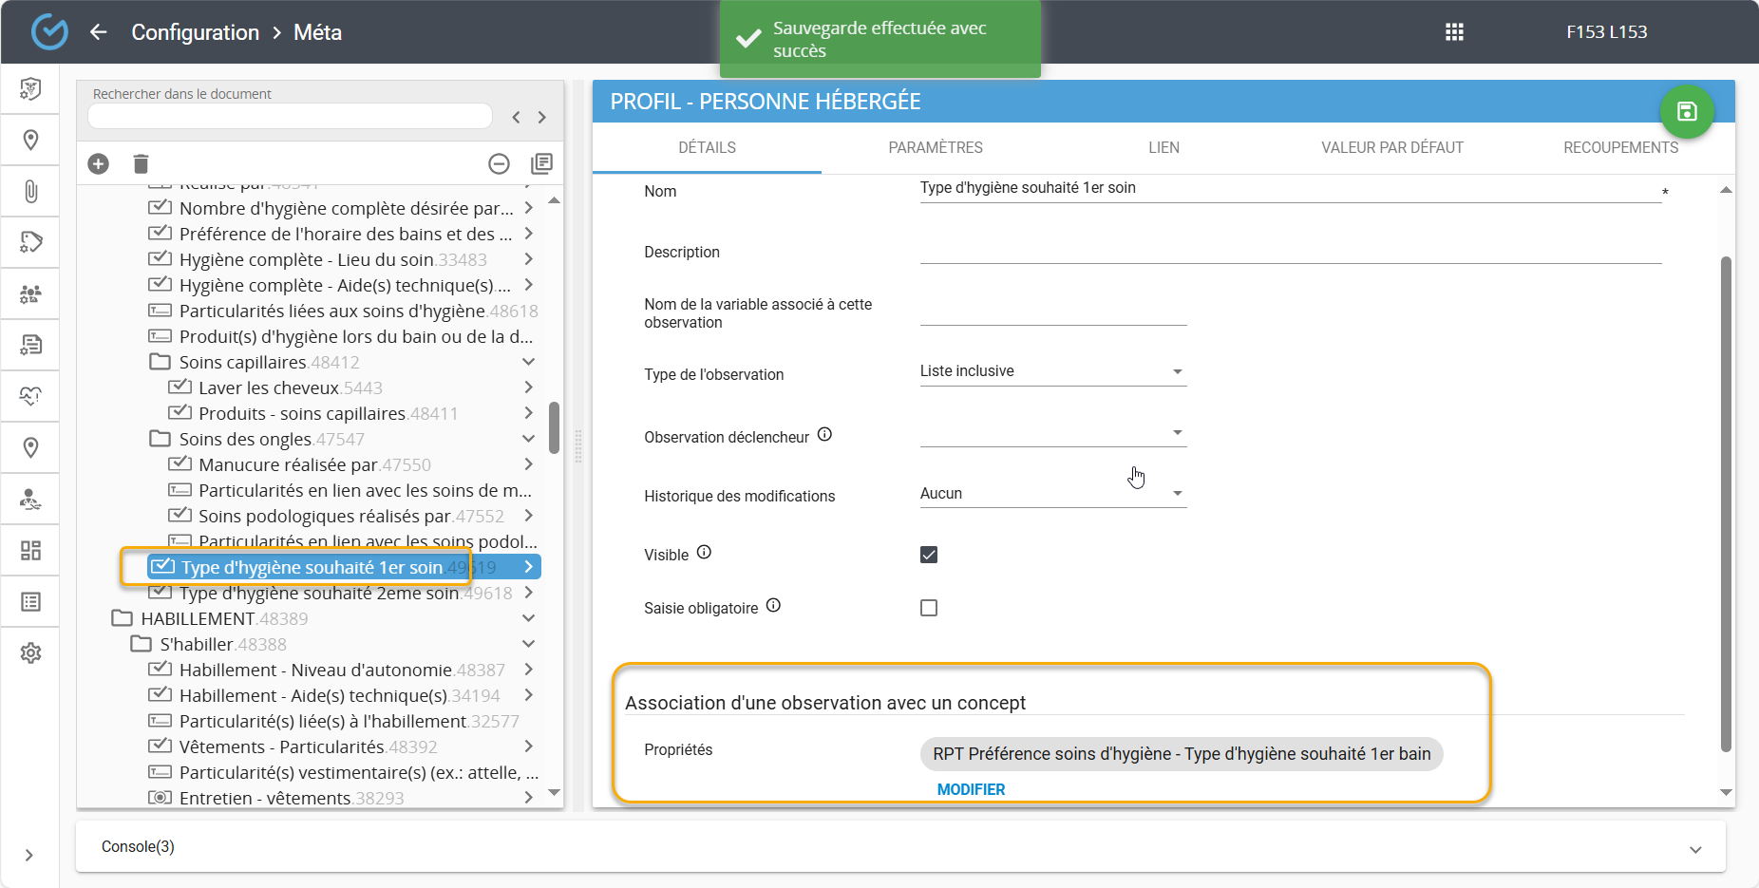Uncheck the Visible checkbox
This screenshot has width=1759, height=888.
(x=929, y=555)
